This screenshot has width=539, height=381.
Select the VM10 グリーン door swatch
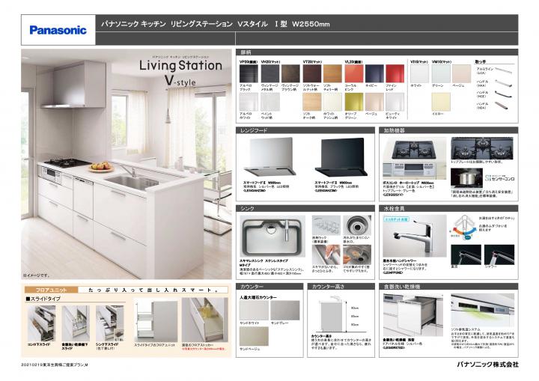441,73
